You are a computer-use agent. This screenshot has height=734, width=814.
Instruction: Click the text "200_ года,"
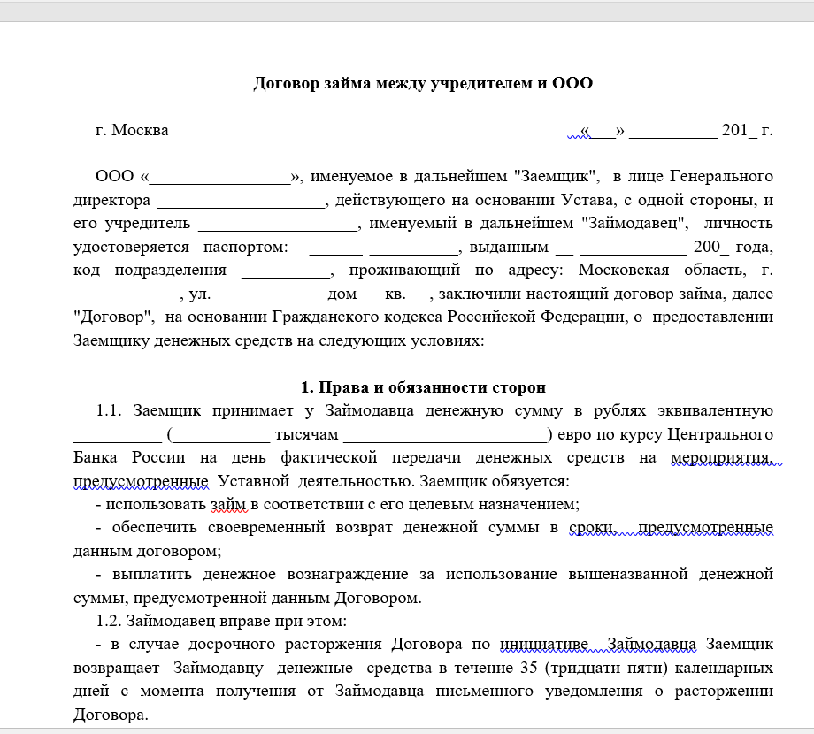pyautogui.click(x=733, y=247)
